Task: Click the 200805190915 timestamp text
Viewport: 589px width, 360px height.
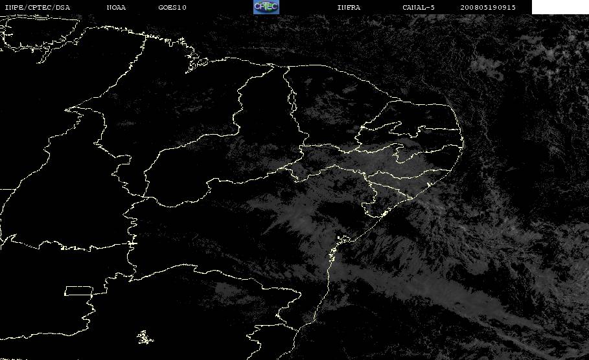Action: pyautogui.click(x=488, y=8)
